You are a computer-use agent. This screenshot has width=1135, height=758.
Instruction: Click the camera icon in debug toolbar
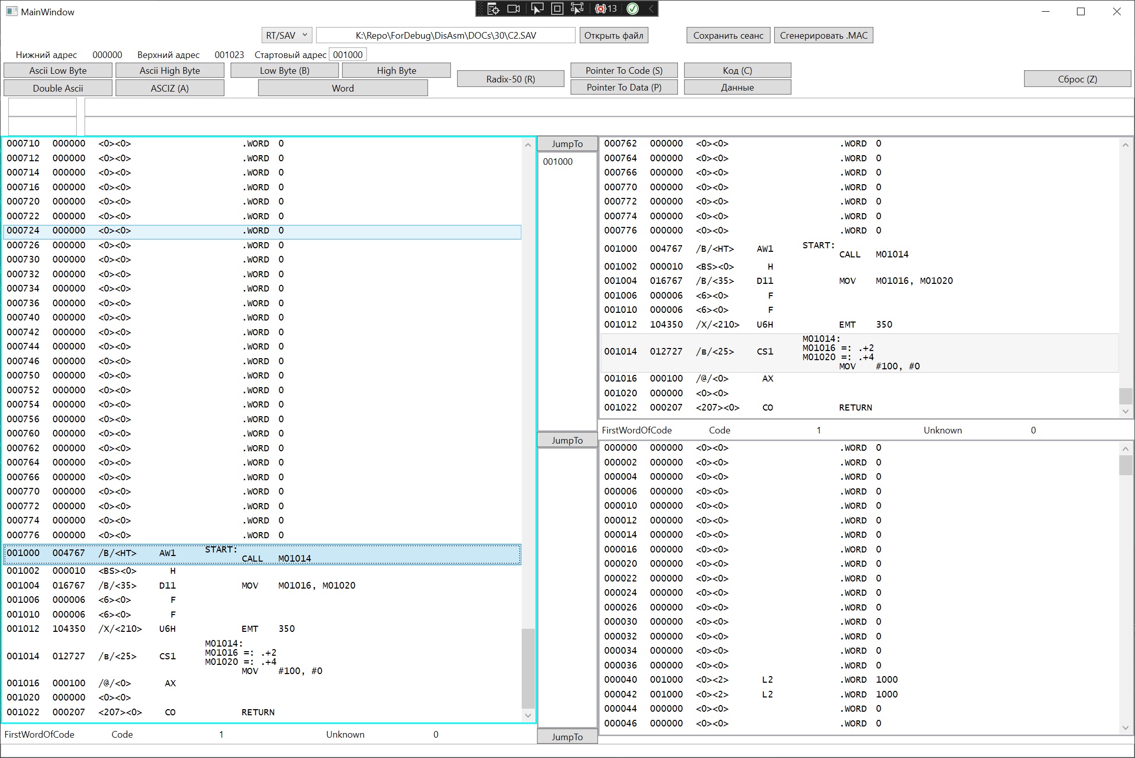[x=514, y=9]
